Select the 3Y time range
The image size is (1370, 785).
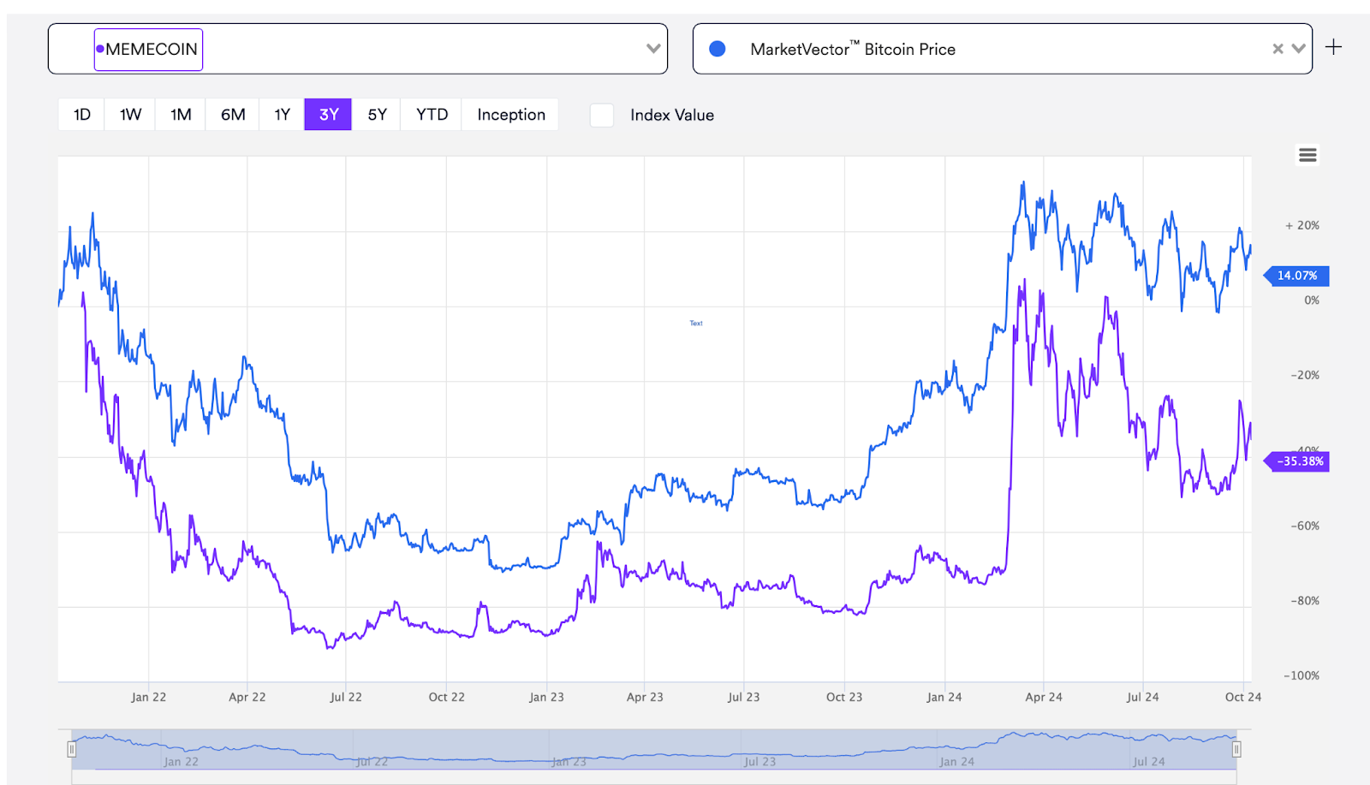click(x=328, y=115)
